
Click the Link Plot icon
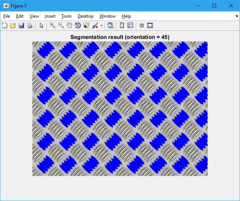110,26
